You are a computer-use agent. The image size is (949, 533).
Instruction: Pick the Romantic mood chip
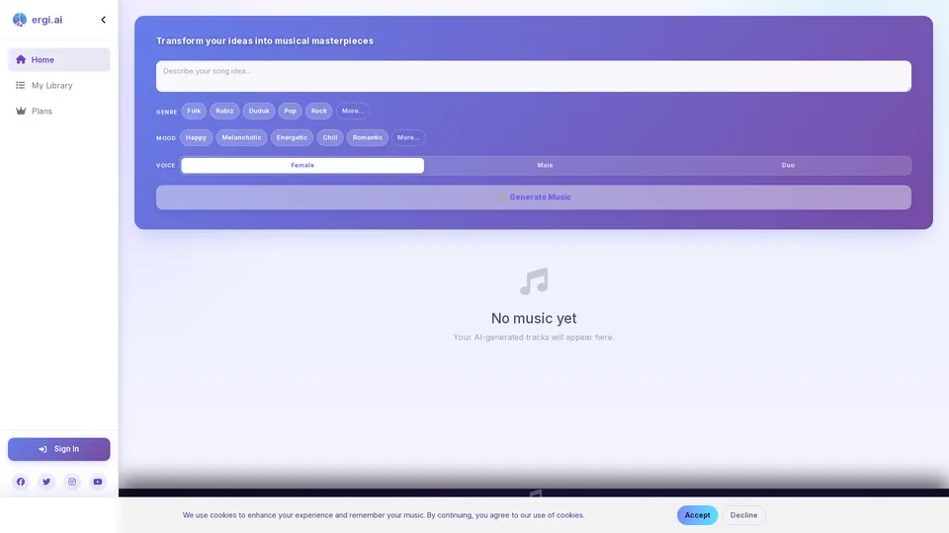coord(368,137)
